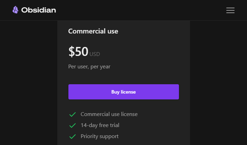Click the dark margin right of pricing card
Viewport: 247px width, 145px height.
point(218,83)
